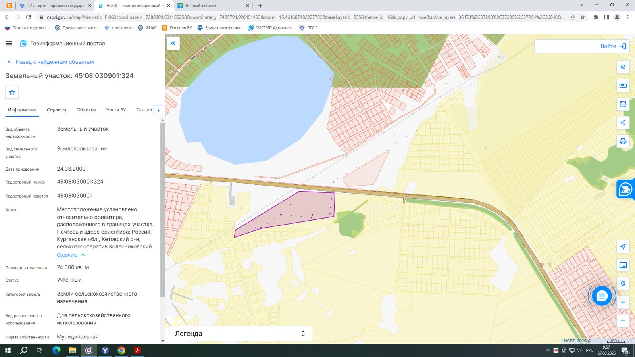Zoom in on the map

tap(623, 302)
